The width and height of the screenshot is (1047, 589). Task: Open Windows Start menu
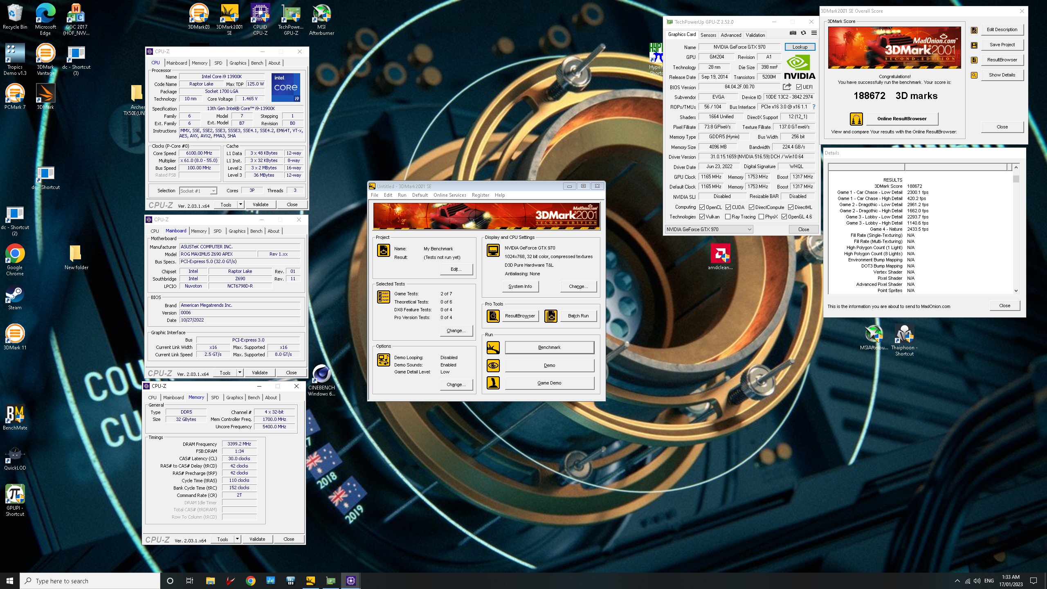[x=10, y=581]
